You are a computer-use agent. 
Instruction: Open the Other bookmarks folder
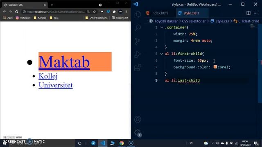tap(97, 18)
